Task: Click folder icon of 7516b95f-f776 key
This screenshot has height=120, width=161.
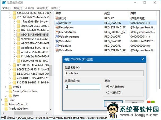Action: 14,17
